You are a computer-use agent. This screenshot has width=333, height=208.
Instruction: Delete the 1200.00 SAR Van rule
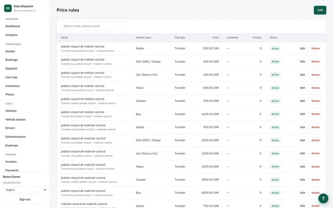(315, 154)
